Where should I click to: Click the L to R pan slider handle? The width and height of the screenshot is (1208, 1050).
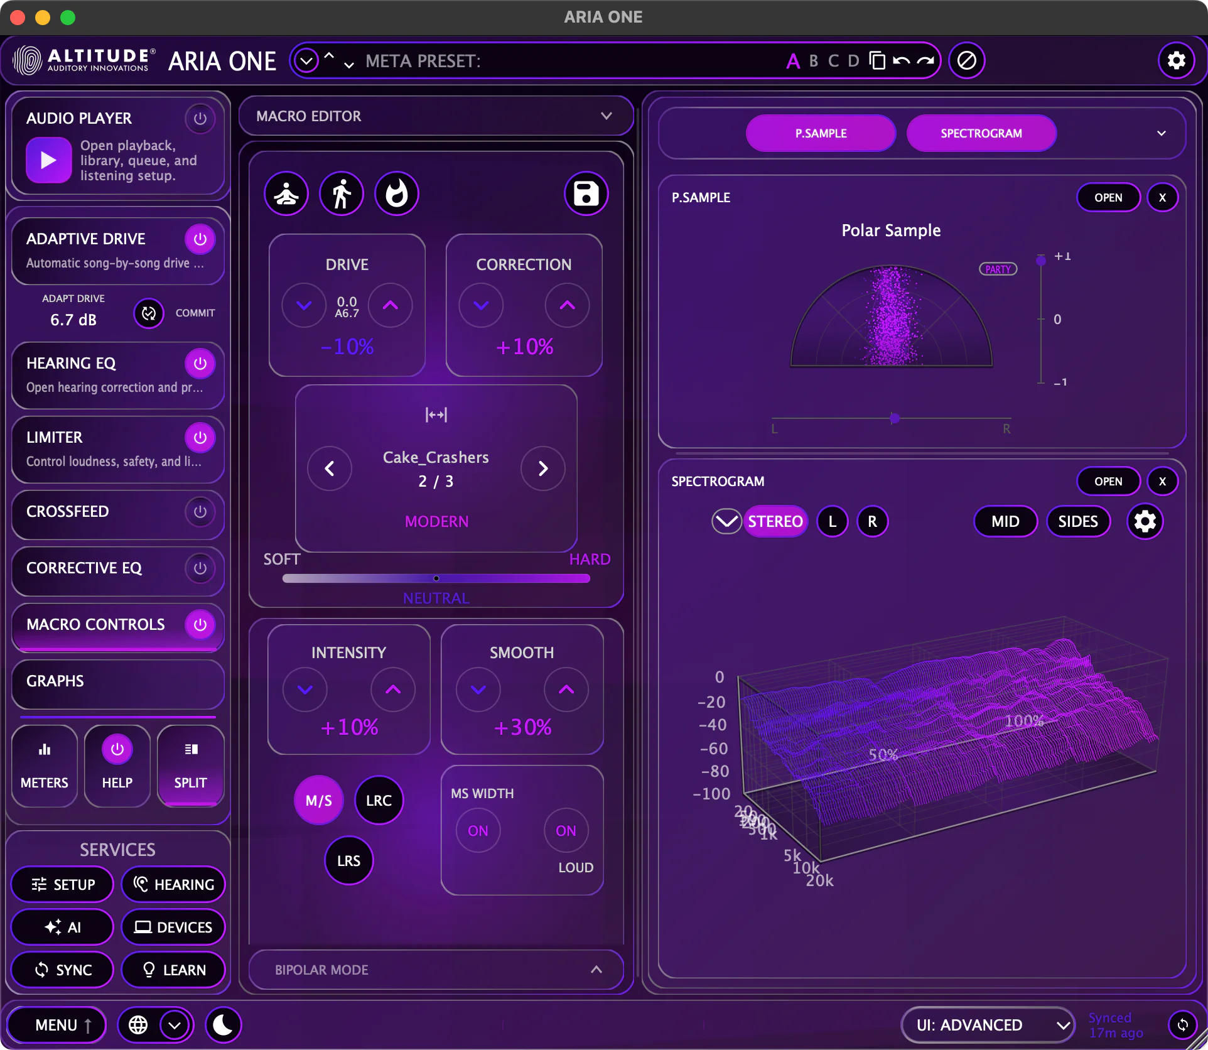[895, 418]
